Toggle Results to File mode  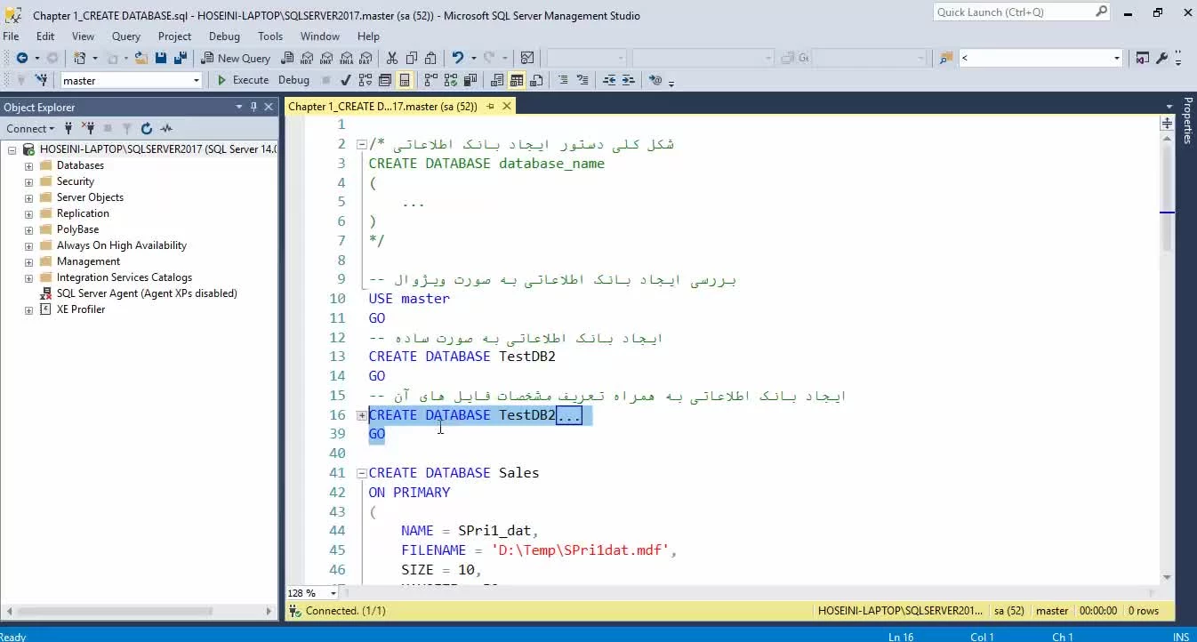(x=536, y=80)
